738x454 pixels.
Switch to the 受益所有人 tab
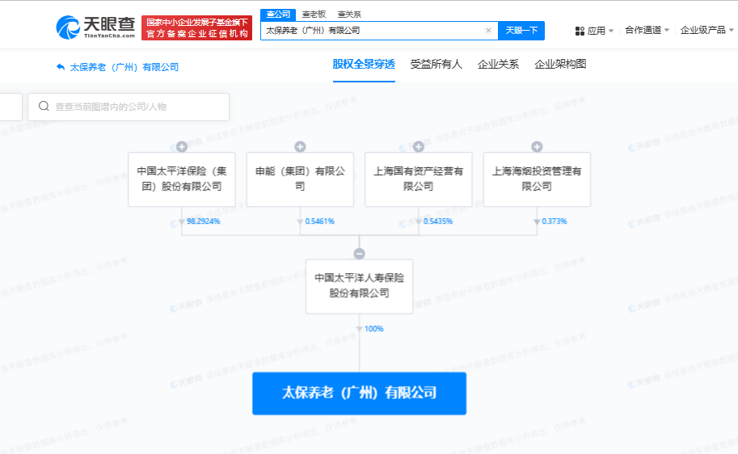[436, 65]
